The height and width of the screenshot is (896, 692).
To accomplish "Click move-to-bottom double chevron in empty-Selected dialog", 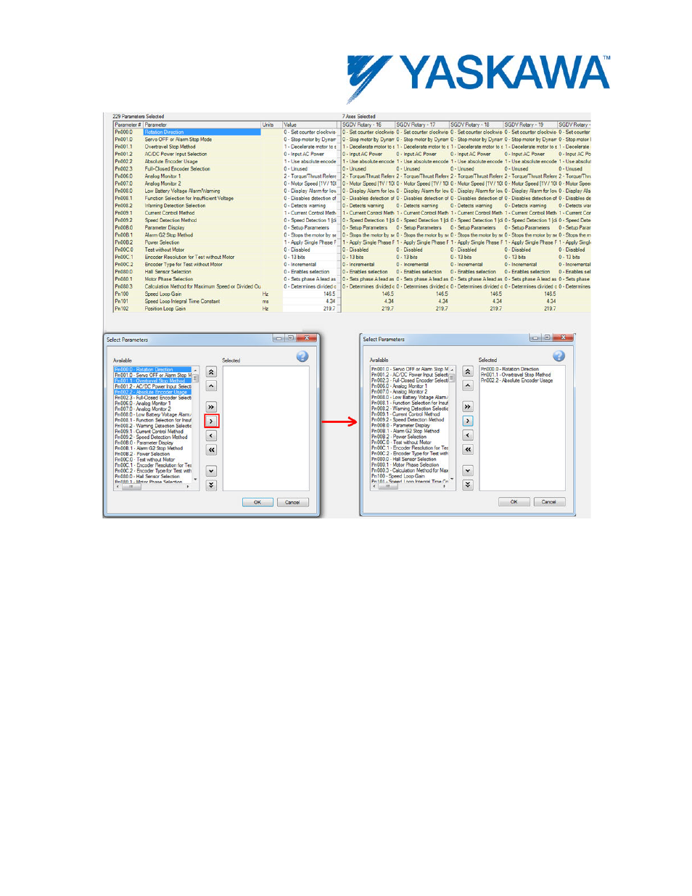I will click(211, 485).
